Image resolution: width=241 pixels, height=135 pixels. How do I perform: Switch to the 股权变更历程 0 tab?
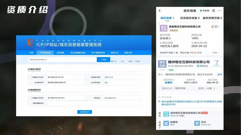tap(212, 18)
